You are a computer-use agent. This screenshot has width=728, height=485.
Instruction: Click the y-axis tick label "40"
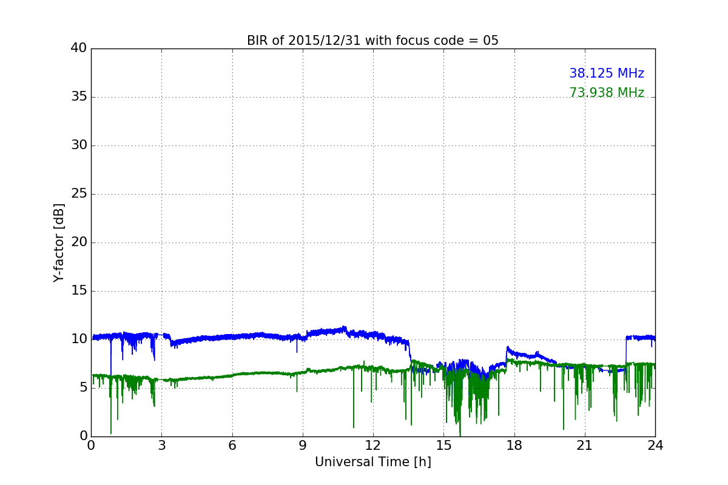[x=79, y=48]
